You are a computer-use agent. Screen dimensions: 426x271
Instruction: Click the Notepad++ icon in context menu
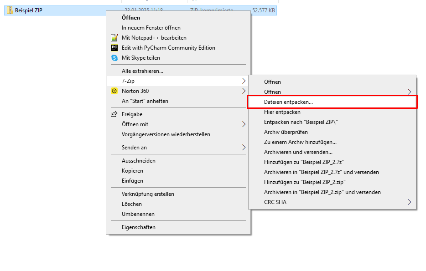click(114, 38)
